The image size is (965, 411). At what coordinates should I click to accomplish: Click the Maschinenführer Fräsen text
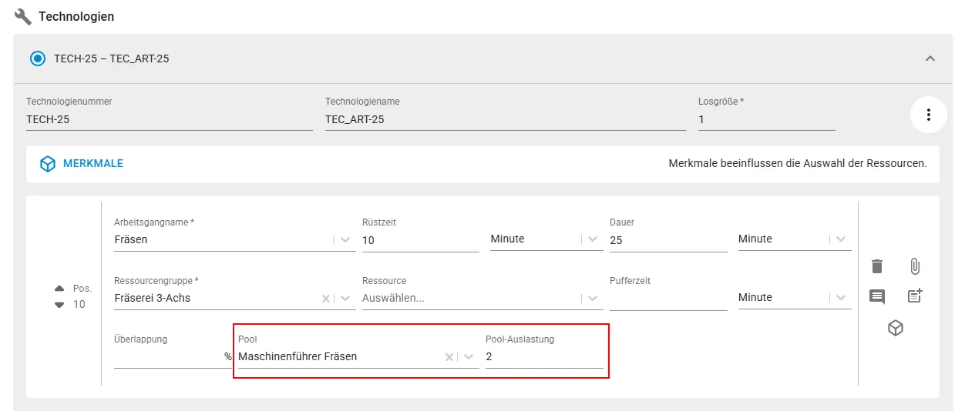click(298, 356)
